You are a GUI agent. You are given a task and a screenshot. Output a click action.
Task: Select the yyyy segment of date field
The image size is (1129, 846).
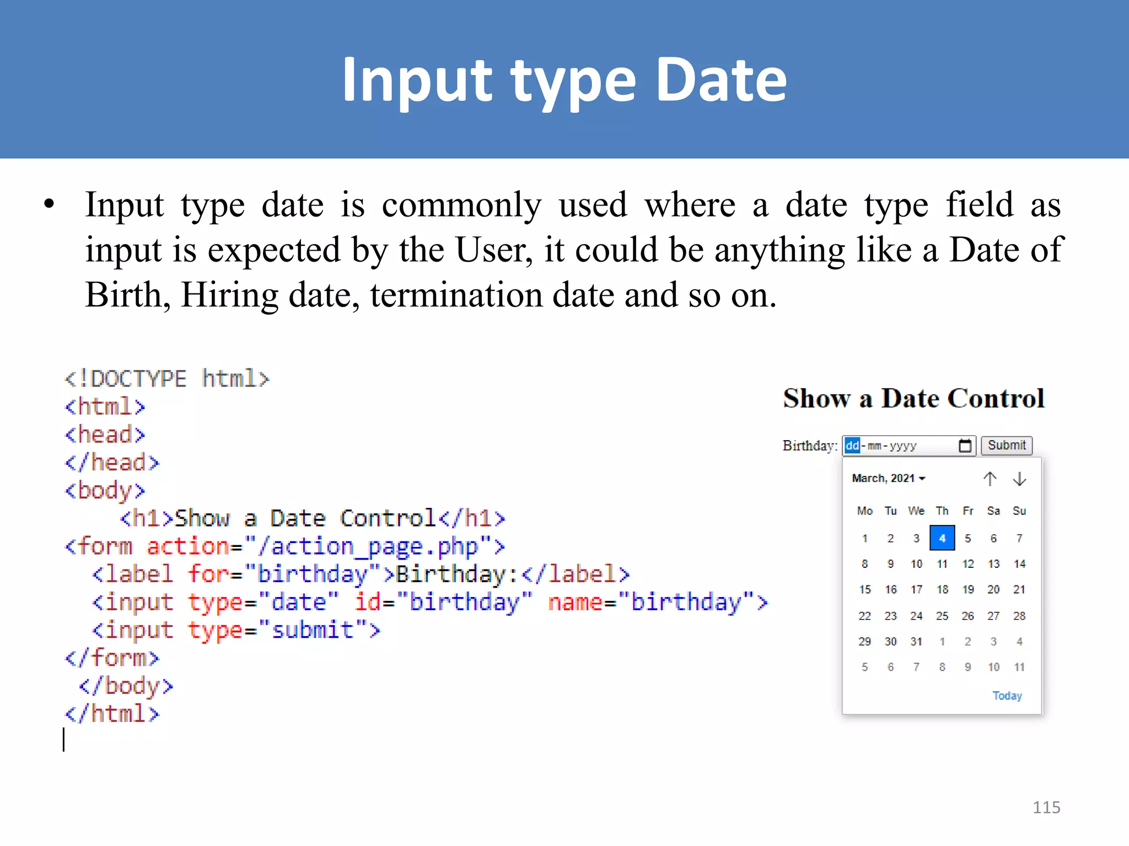point(903,446)
